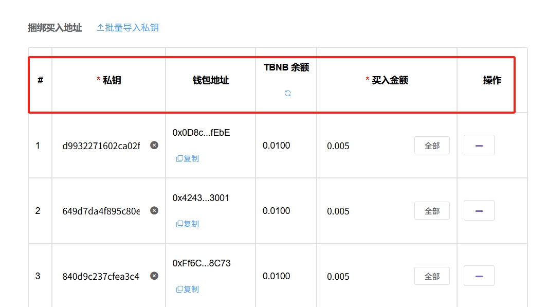
Task: Click the 捆绑买入地址 section title
Action: point(55,28)
